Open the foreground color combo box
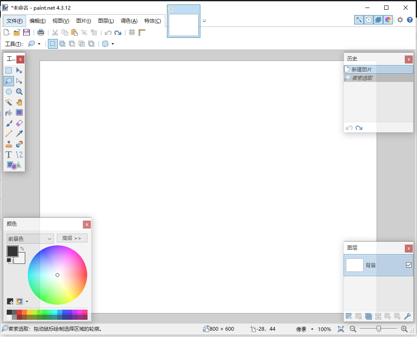 pos(30,239)
